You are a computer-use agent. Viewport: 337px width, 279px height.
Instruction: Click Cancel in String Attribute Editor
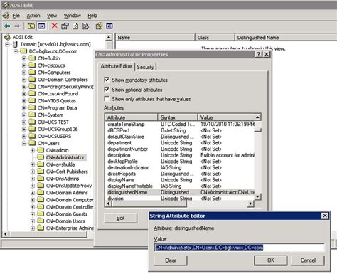tap(308, 260)
